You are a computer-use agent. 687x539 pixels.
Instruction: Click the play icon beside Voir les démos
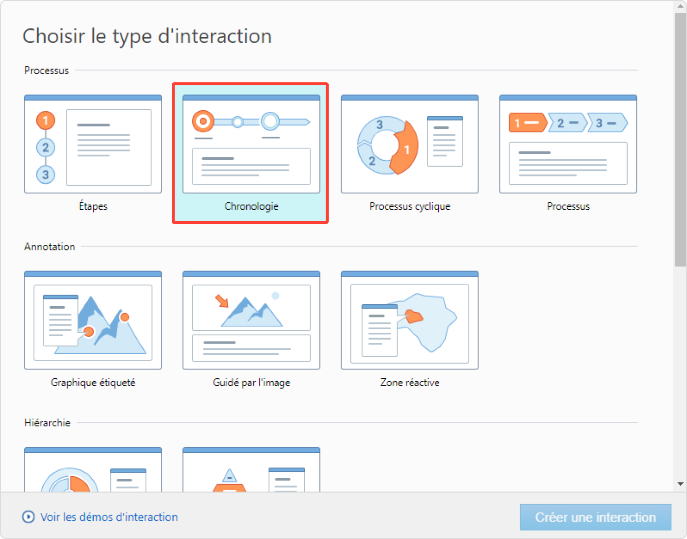[x=29, y=517]
